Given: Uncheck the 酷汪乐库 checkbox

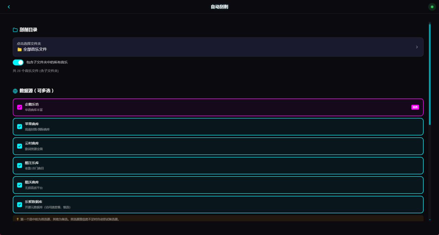Looking at the screenshot, I should pos(20,165).
